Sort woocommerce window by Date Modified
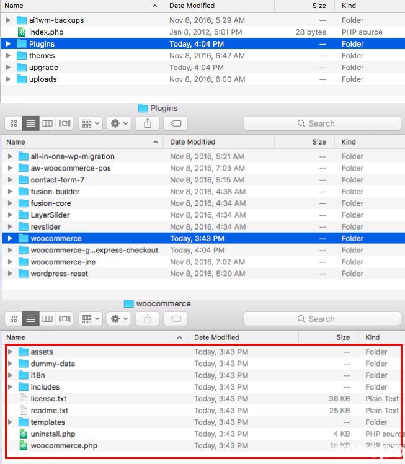Screen dimensions: 405x464 pyautogui.click(x=243, y=337)
